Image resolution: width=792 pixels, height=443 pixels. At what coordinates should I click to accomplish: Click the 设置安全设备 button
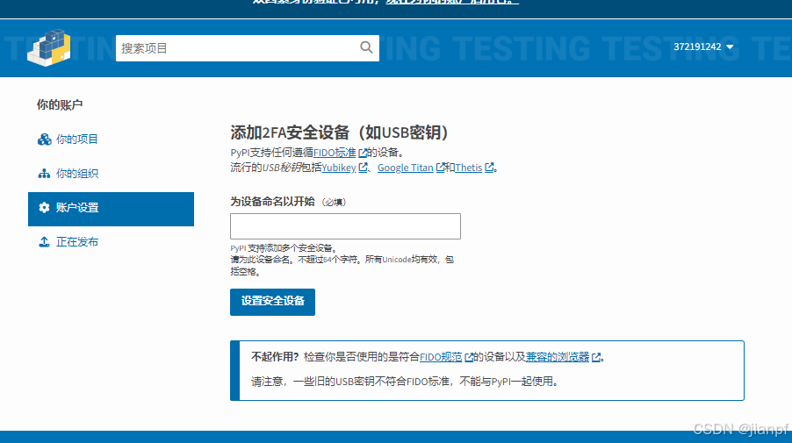pos(273,302)
